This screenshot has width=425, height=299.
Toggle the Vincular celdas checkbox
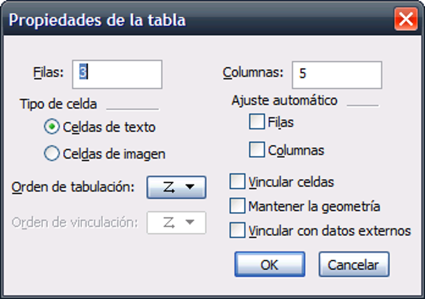click(237, 182)
